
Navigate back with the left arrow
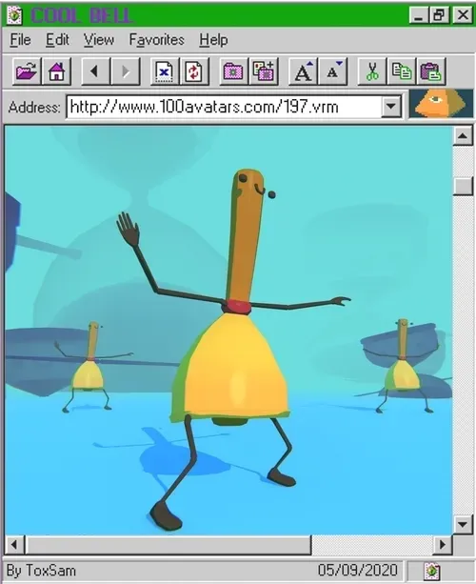(x=95, y=70)
